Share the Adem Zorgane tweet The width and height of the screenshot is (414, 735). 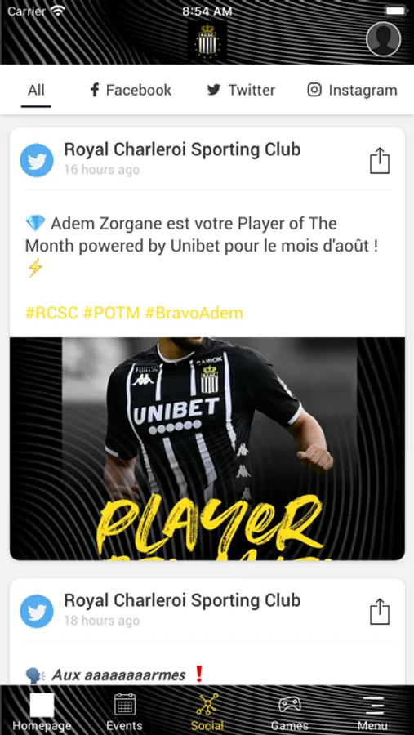click(380, 161)
